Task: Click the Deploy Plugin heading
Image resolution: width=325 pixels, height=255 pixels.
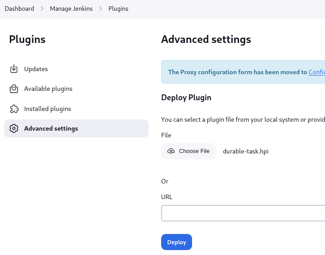Action: pyautogui.click(x=186, y=98)
